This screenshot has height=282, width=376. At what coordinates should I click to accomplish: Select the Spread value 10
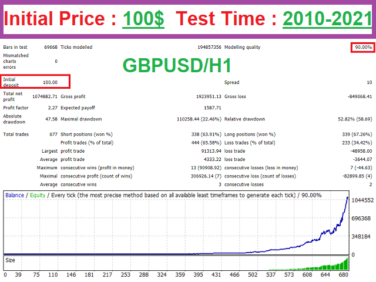point(370,82)
